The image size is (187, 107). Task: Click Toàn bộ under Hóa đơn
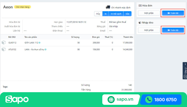173,13
